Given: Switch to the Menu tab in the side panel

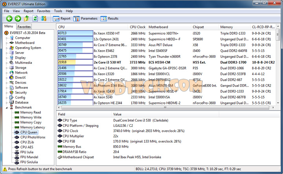Looking at the screenshot, I should [9, 26].
